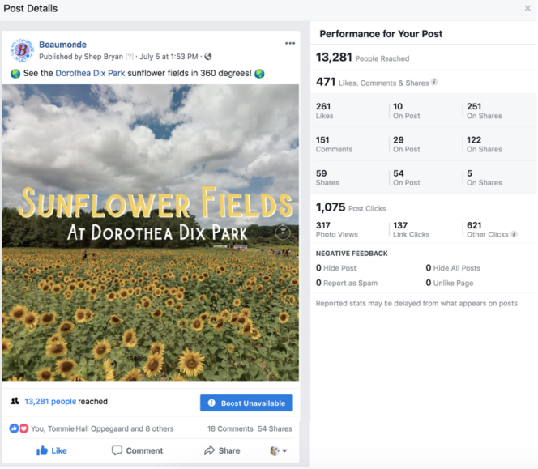Screen dimensions: 538x469
Task: Click the 621 Other Clicks stat
Action: pyautogui.click(x=488, y=229)
